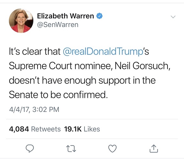Click the "Supreme Court nominee, Neil Gorsuch" line
The height and width of the screenshot is (159, 184).
tap(90, 66)
